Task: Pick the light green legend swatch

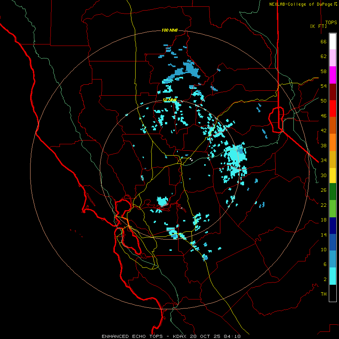Action: (x=333, y=209)
